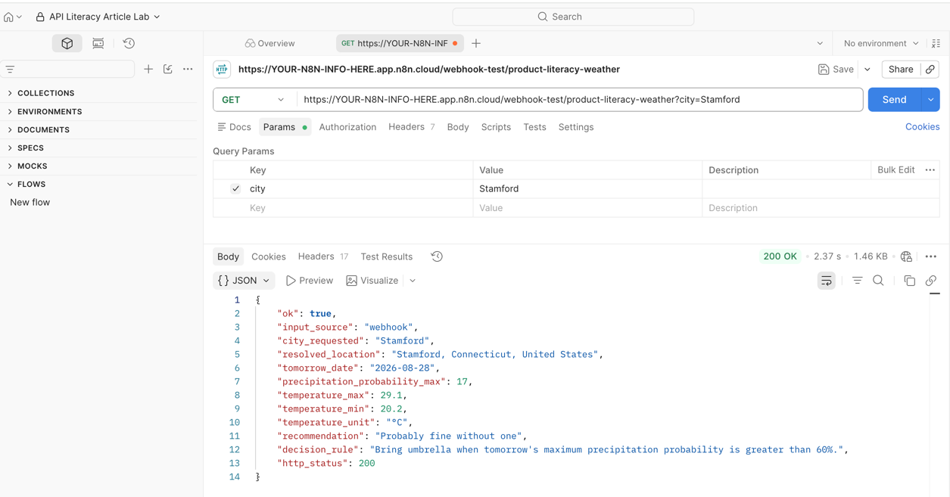Click the HTTP request type icon
This screenshot has height=497, width=950.
[x=222, y=70]
